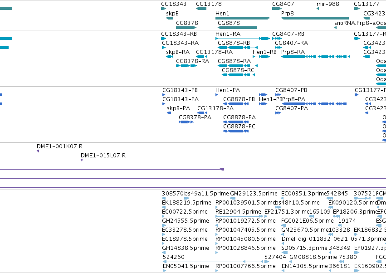Screen dimensions: 386x273
Task: Click the EN05041.5prime EST
Action: [x=186, y=267]
